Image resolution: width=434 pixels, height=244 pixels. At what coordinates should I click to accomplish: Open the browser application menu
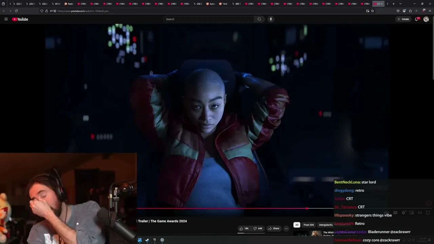point(430,11)
